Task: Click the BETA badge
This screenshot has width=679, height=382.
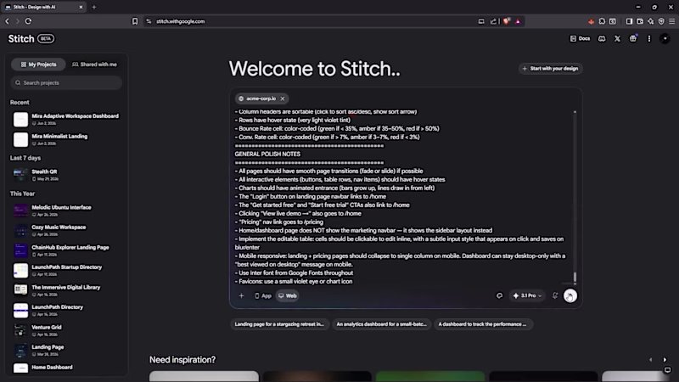Action: pos(46,38)
